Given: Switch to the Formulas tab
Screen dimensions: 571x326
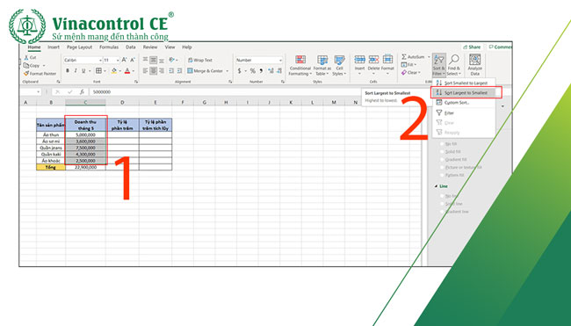Looking at the screenshot, I should click(109, 47).
